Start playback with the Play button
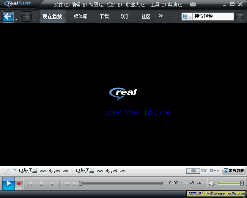This screenshot has height=198, width=247. (8, 184)
